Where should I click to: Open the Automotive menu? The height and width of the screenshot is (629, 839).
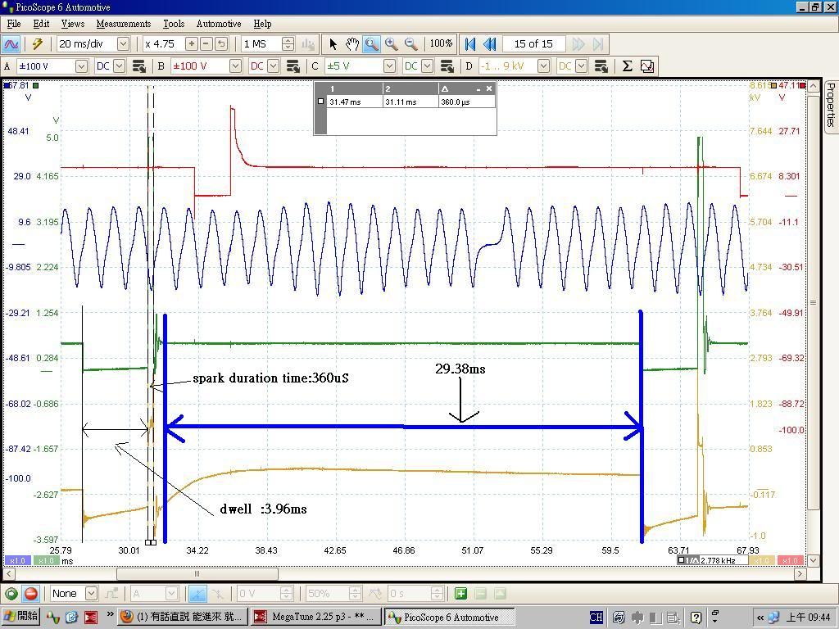(219, 24)
